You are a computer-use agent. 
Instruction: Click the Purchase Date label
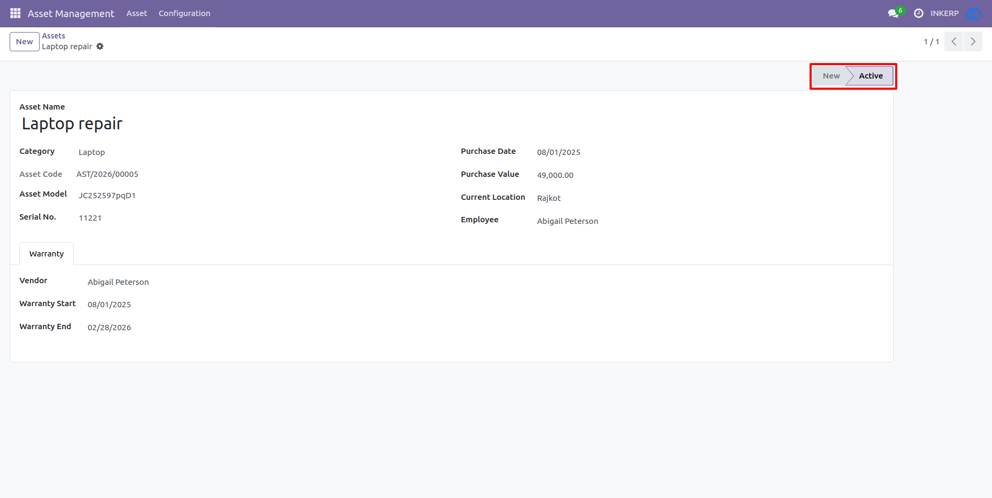click(488, 151)
